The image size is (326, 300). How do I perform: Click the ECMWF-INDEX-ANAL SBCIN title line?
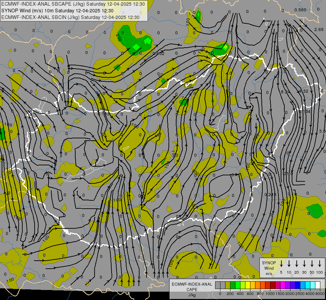click(x=70, y=17)
